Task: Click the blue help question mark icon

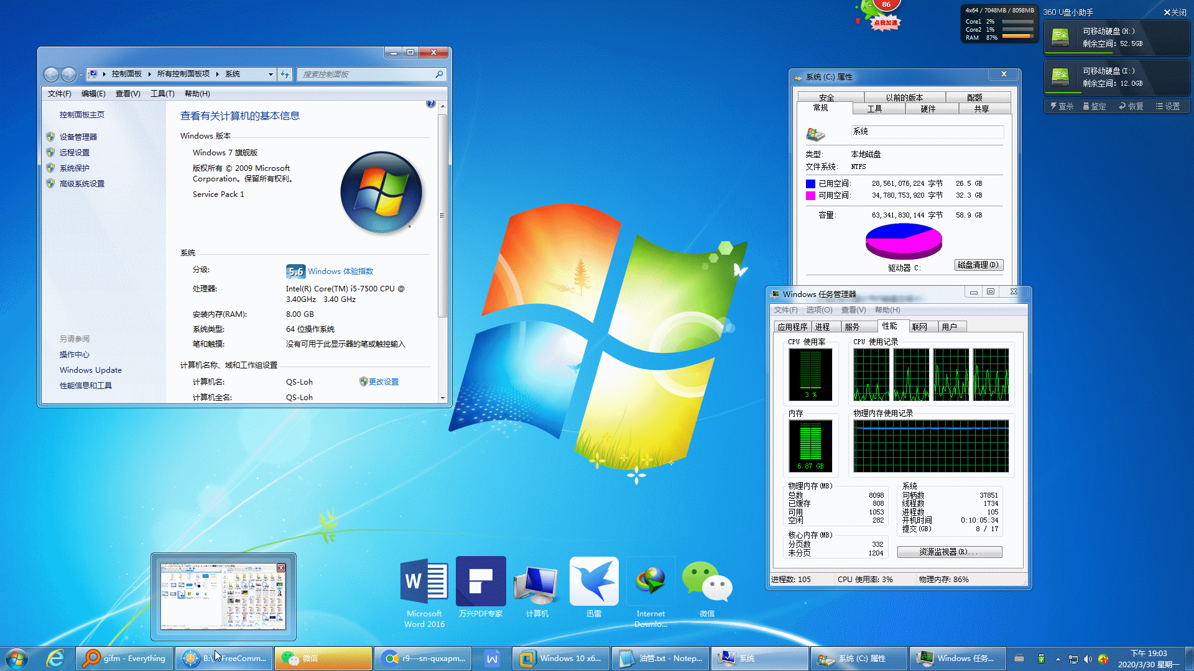Action: click(x=430, y=104)
